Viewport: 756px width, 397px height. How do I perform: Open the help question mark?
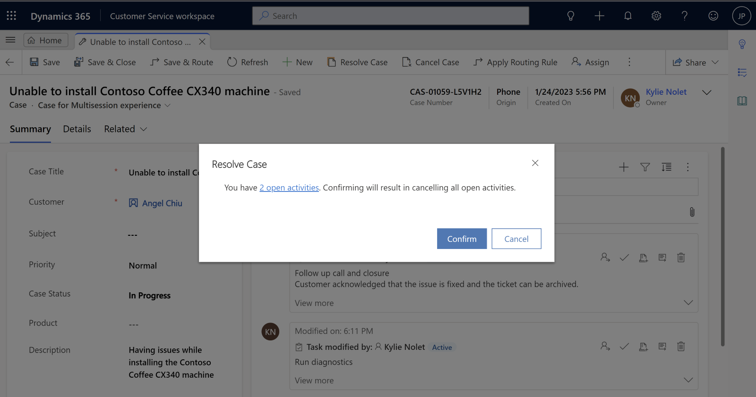(x=685, y=16)
